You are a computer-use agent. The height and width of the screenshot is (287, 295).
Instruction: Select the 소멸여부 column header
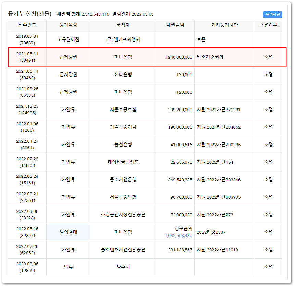pos(269,25)
